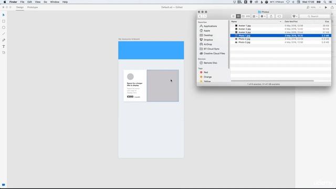Open the Apple menu

pyautogui.click(x=5, y=2)
